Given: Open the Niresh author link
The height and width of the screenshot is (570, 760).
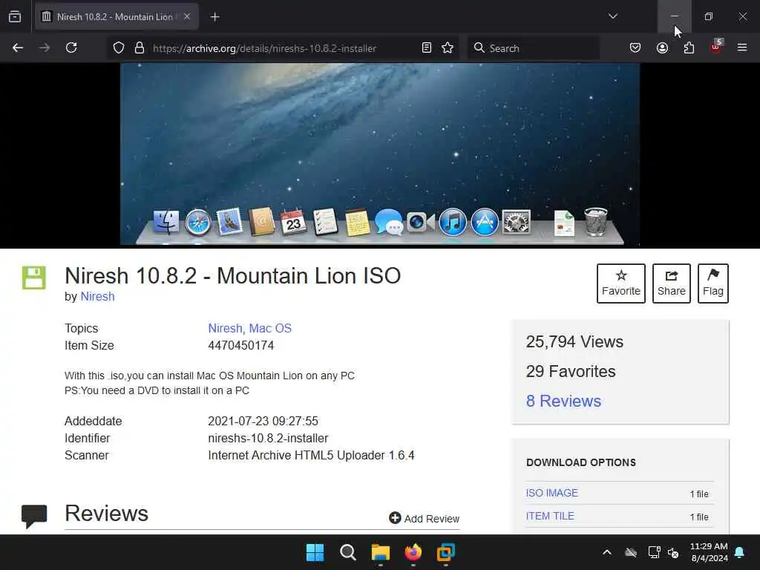Looking at the screenshot, I should pos(97,297).
